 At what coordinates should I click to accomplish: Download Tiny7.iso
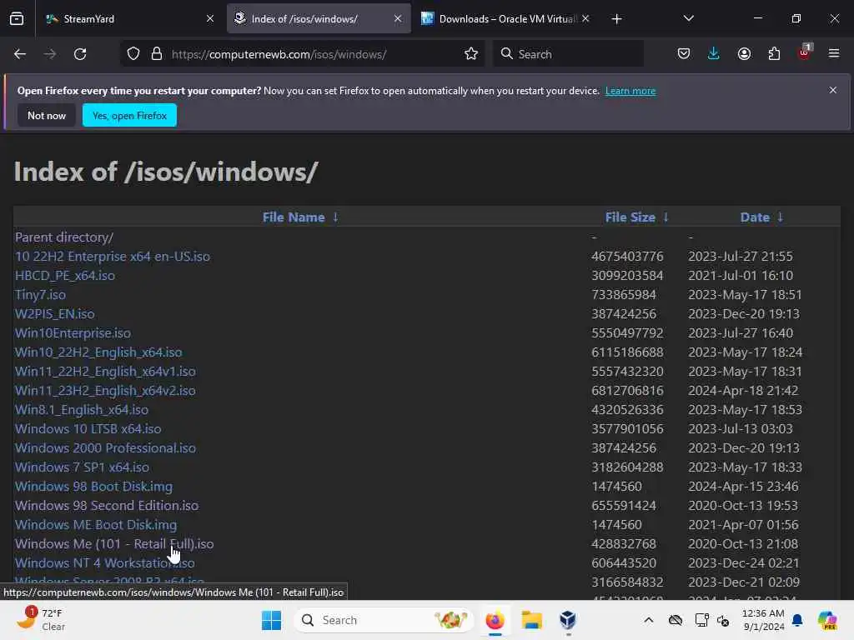pos(40,294)
